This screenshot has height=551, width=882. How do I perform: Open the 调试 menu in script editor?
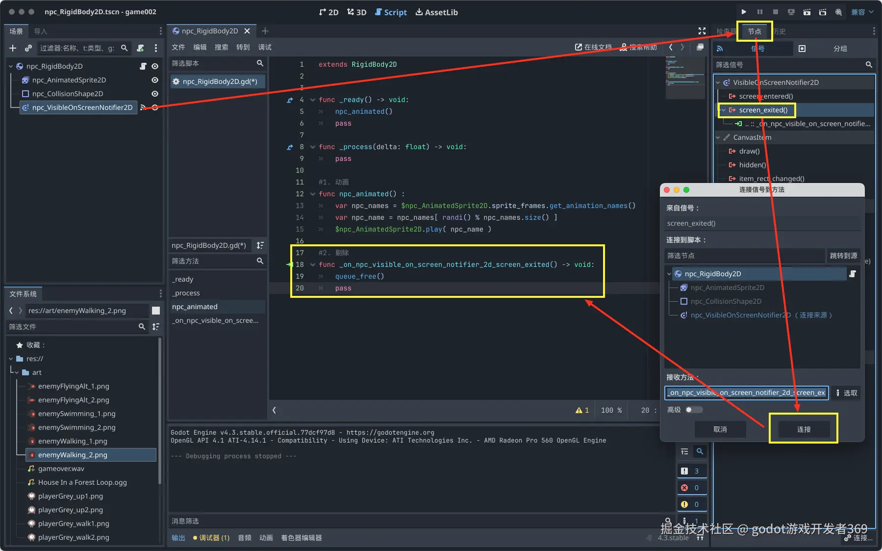[x=265, y=47]
